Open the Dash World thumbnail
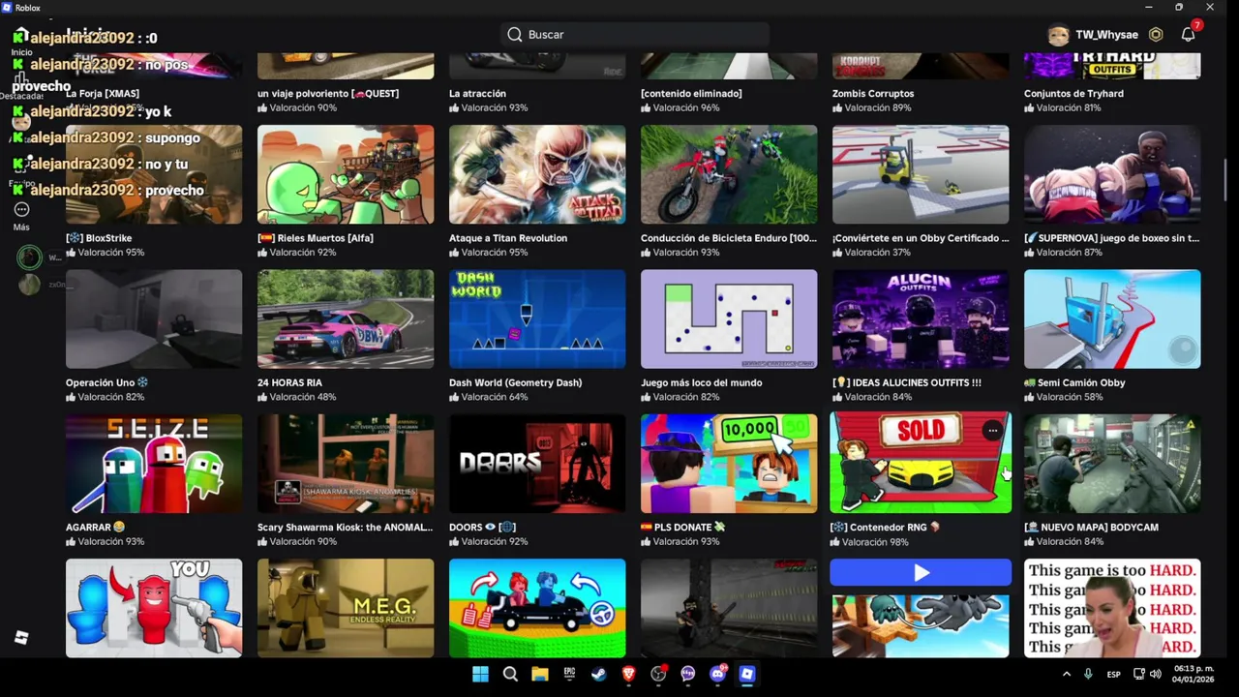1239x697 pixels. (537, 318)
